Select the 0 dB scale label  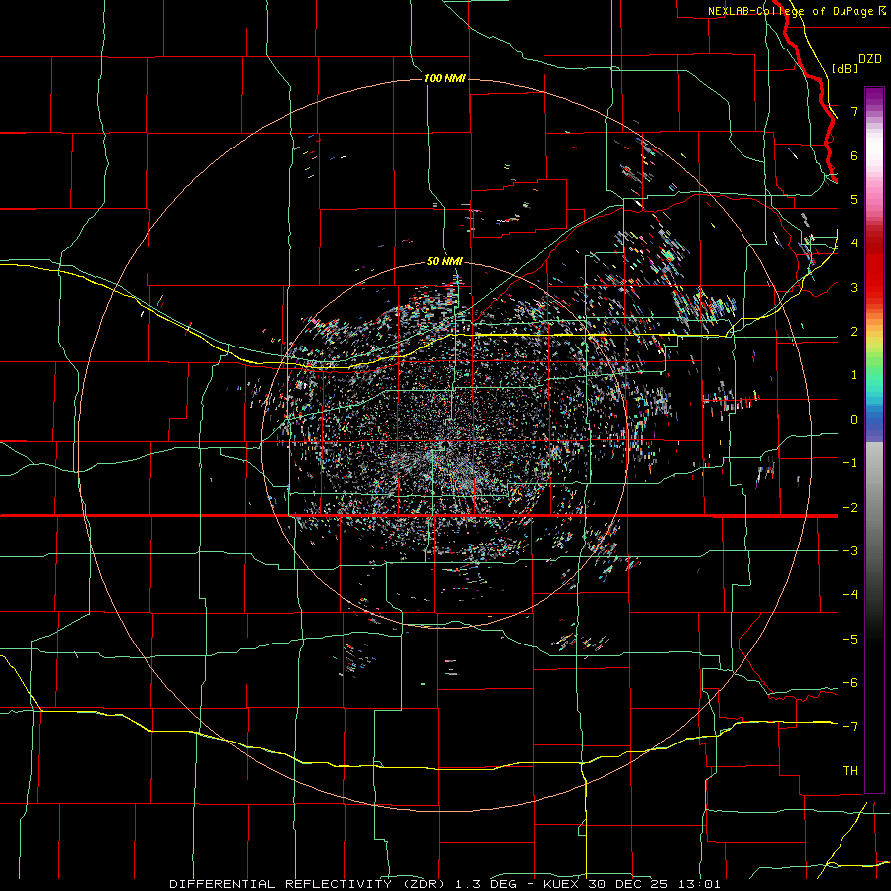854,420
